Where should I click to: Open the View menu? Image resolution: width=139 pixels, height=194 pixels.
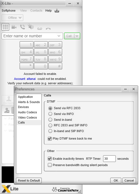(23, 11)
